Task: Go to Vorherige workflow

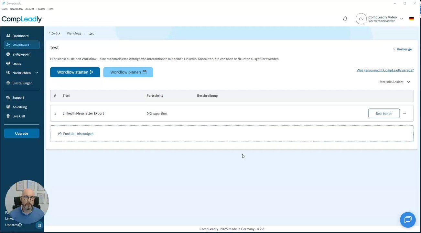Action: [x=402, y=49]
